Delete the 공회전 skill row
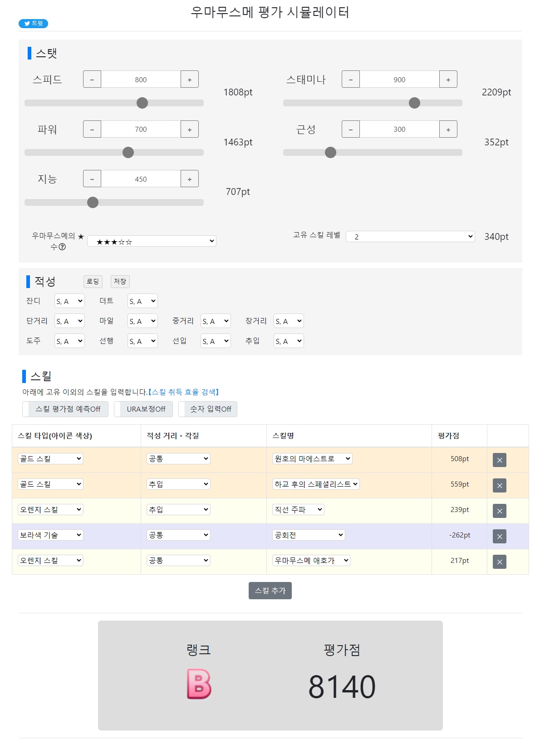Screen dimensions: 540x741 click(500, 537)
